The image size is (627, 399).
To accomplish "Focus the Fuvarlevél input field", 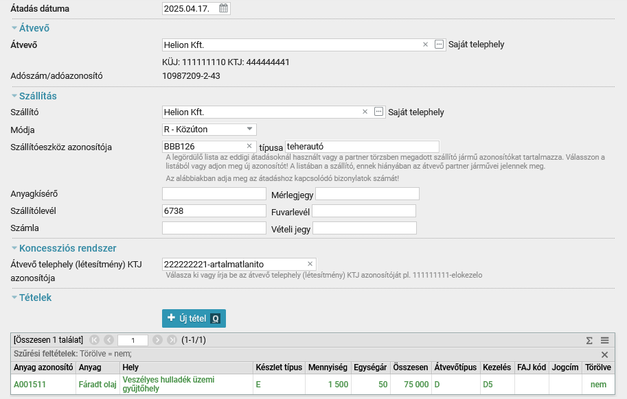I will tap(364, 210).
